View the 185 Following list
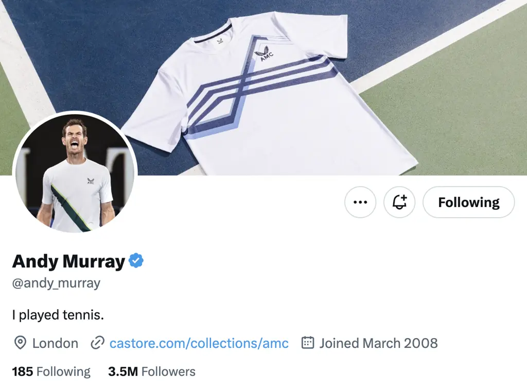The width and height of the screenshot is (527, 385). [51, 372]
